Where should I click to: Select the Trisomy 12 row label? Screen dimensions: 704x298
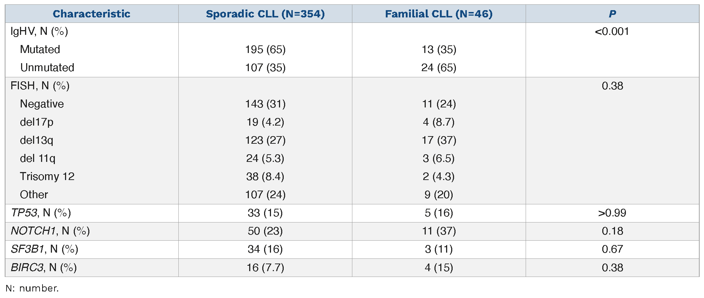[47, 176]
